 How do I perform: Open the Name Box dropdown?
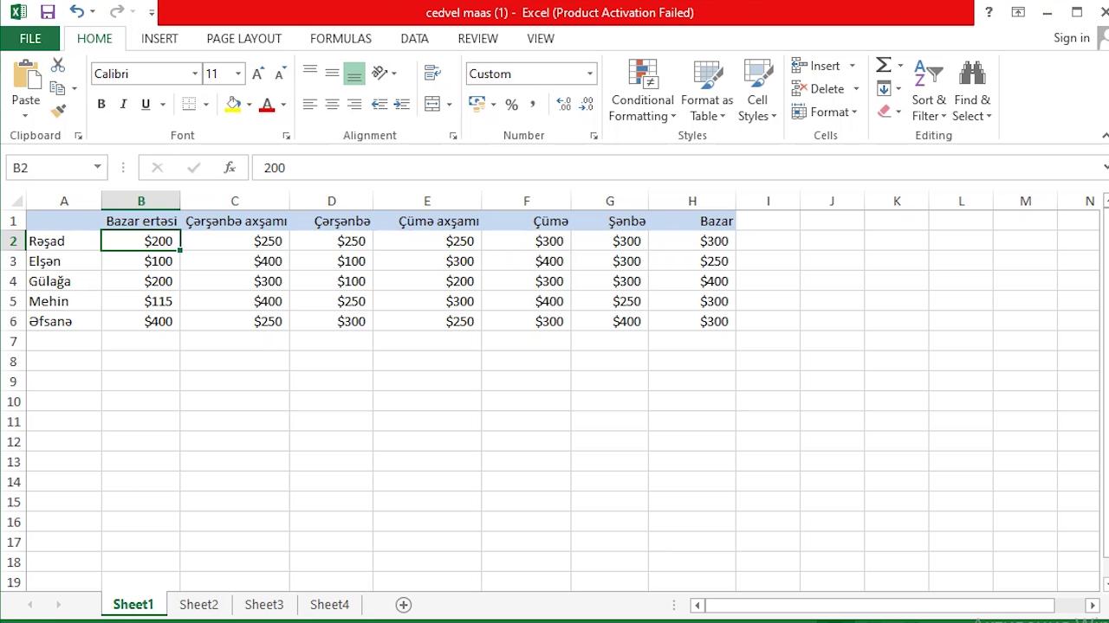97,167
